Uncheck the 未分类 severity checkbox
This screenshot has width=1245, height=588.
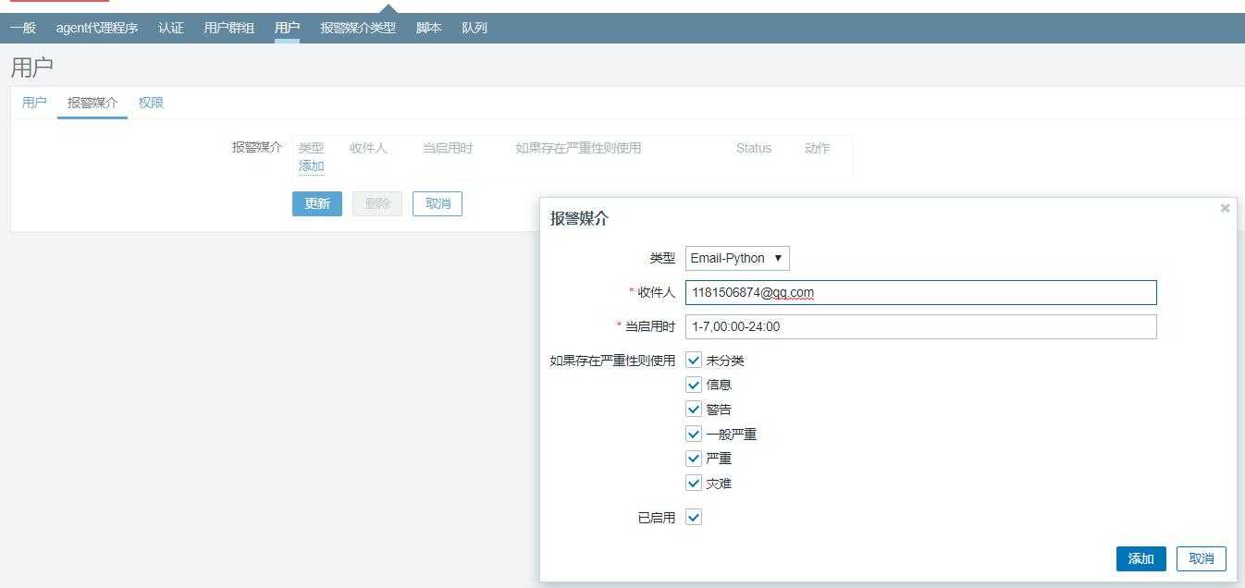coord(694,360)
